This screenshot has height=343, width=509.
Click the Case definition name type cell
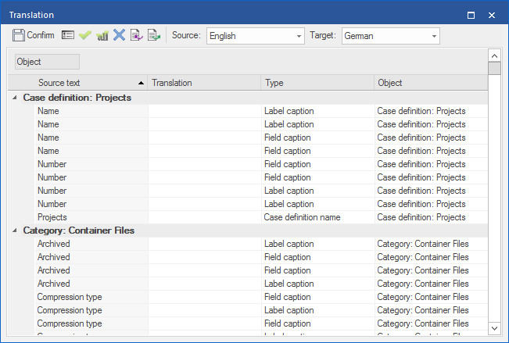click(x=317, y=217)
